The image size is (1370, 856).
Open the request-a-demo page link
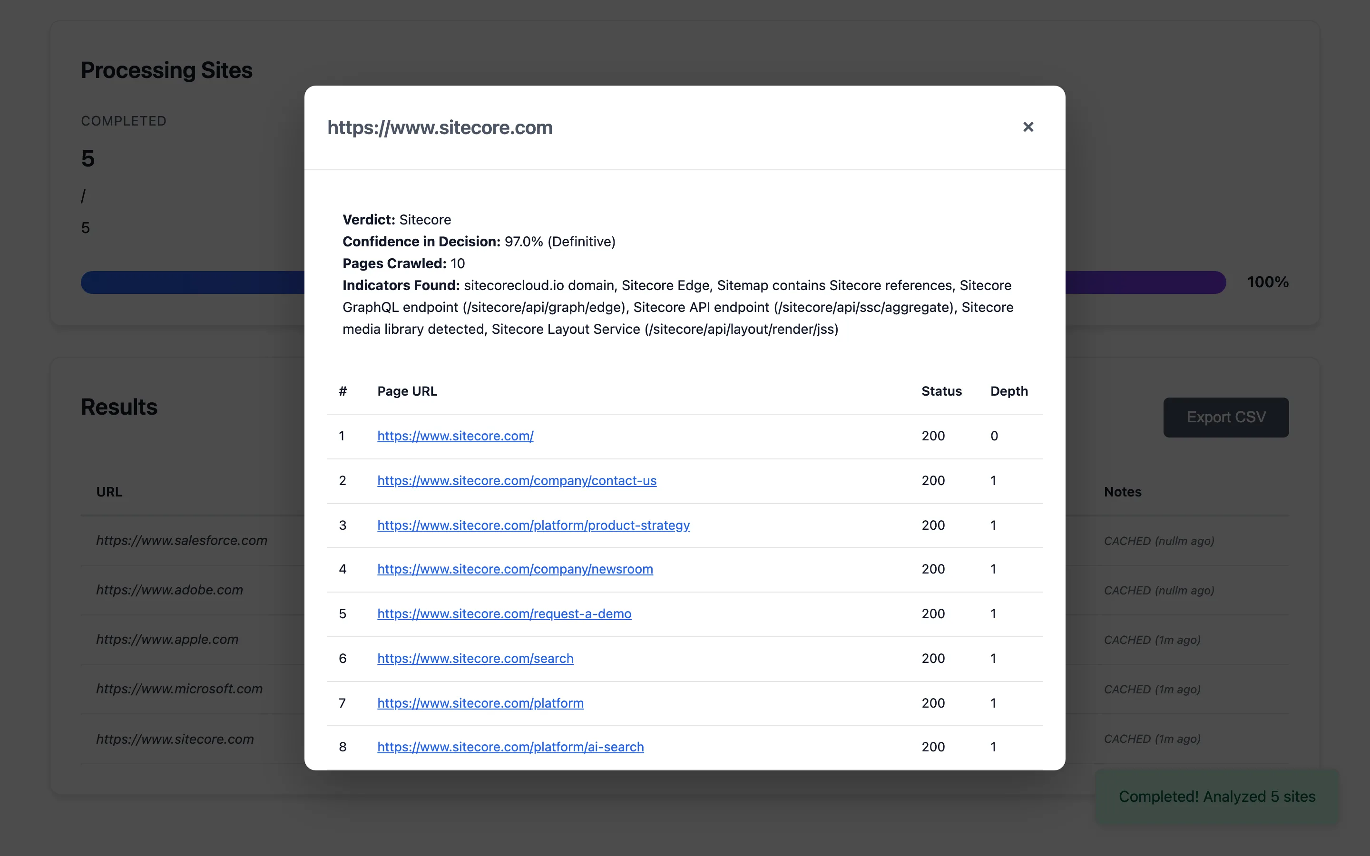tap(504, 613)
